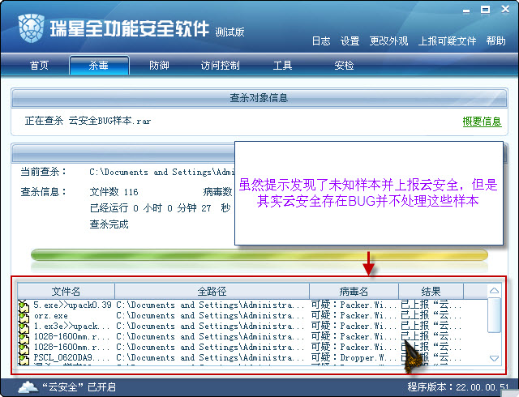Click 可疑:Packer.Wi... cell in orz.exe row

[x=354, y=315]
